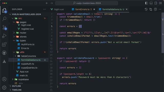Go forward with the right arrow

(x=52, y=3)
